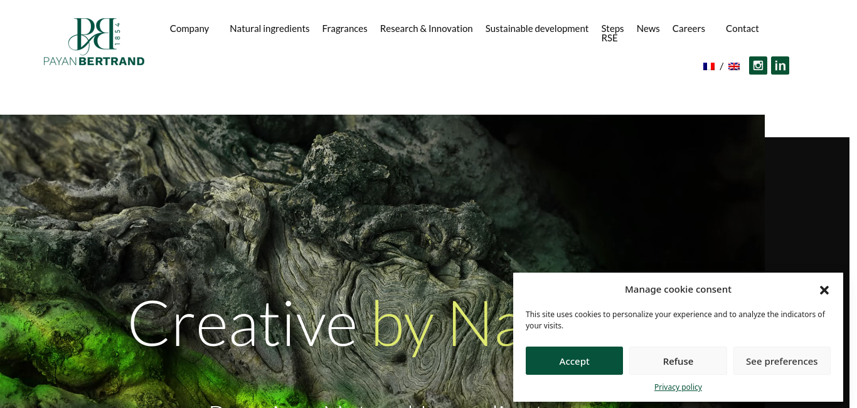This screenshot has width=857, height=408.
Task: Open the Careers page
Action: pos(689,29)
